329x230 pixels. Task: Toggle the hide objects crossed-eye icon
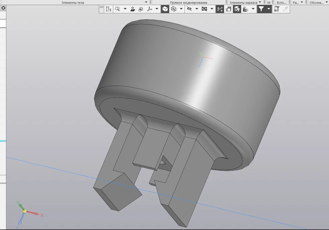coord(189,9)
